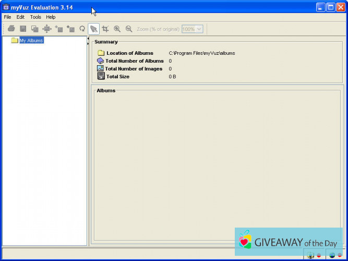Click the Save disk icon
Image resolution: width=348 pixels, height=261 pixels.
(x=23, y=29)
